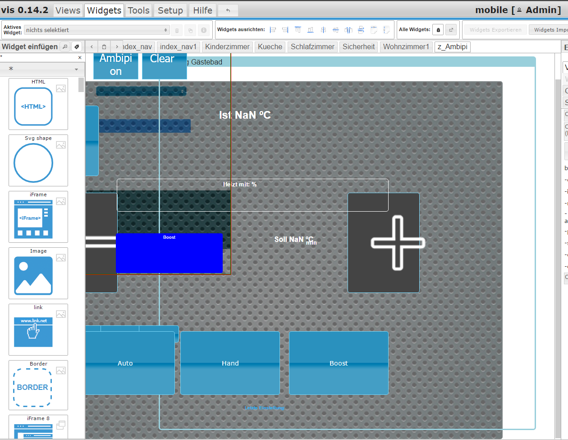Image resolution: width=568 pixels, height=440 pixels.
Task: Expand the widget set filter dropdown
Action: tap(40, 69)
